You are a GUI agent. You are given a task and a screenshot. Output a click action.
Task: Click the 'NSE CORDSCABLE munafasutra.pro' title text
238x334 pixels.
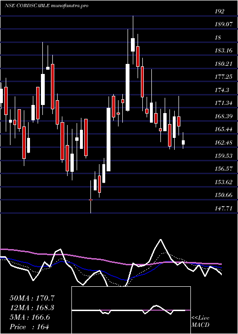click(x=46, y=6)
